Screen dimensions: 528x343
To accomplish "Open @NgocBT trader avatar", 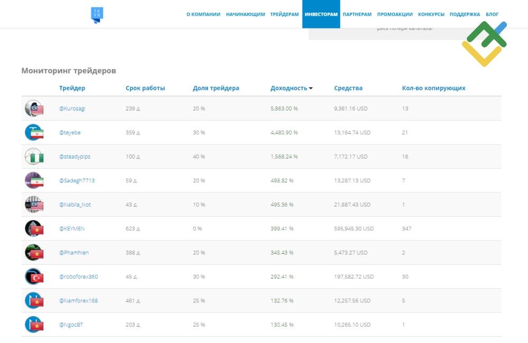I will pyautogui.click(x=34, y=325).
